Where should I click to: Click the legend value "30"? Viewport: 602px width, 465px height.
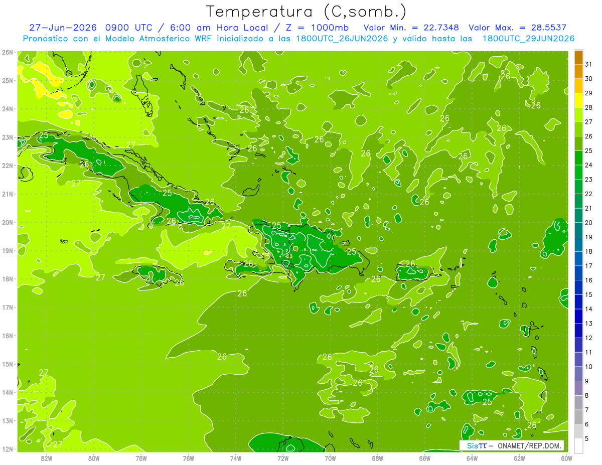tap(588, 79)
